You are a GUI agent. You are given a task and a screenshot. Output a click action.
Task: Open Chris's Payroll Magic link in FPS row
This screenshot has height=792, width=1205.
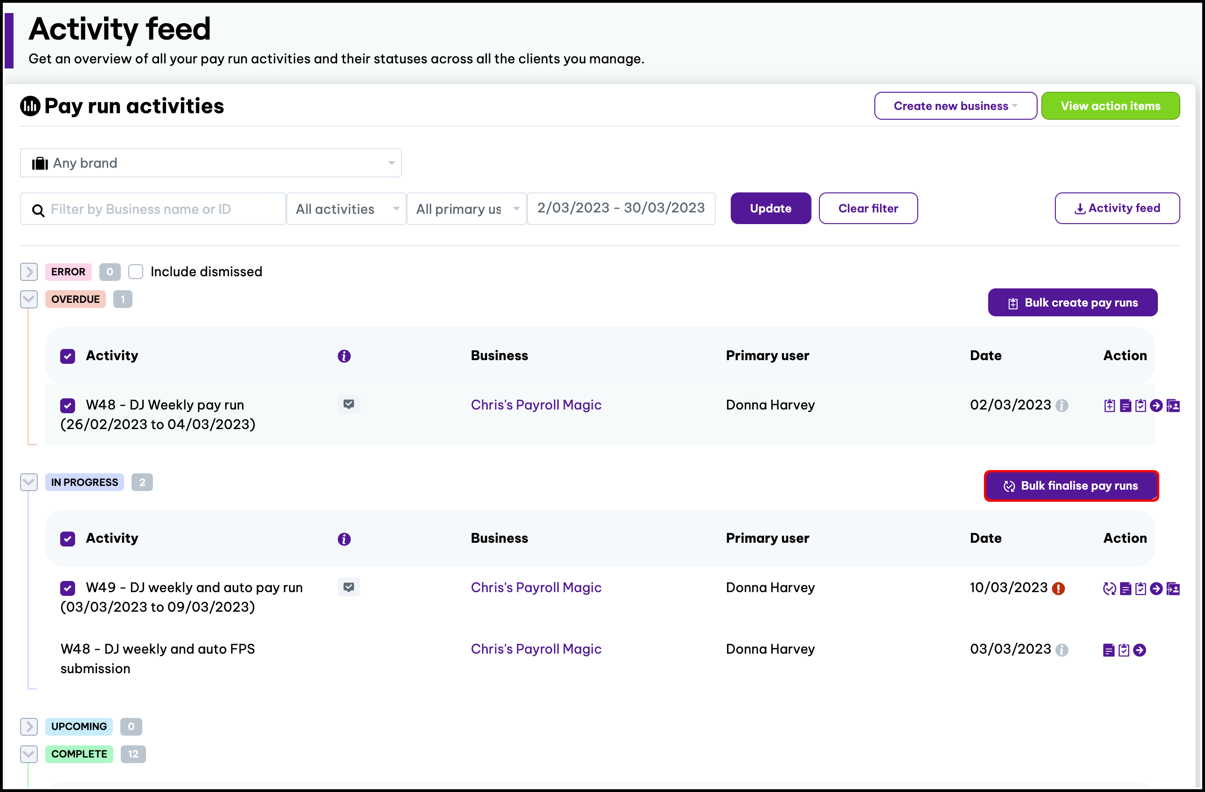click(x=536, y=649)
